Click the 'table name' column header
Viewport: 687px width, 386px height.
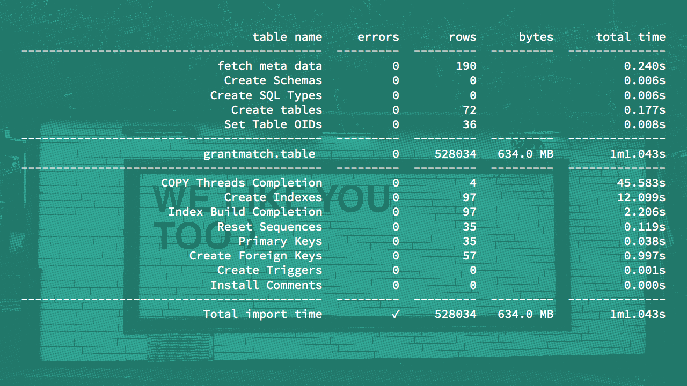tap(287, 37)
